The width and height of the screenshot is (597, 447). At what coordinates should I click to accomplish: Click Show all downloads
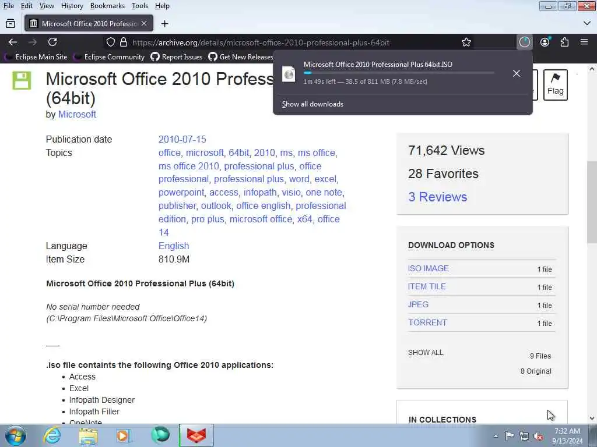[x=312, y=104]
